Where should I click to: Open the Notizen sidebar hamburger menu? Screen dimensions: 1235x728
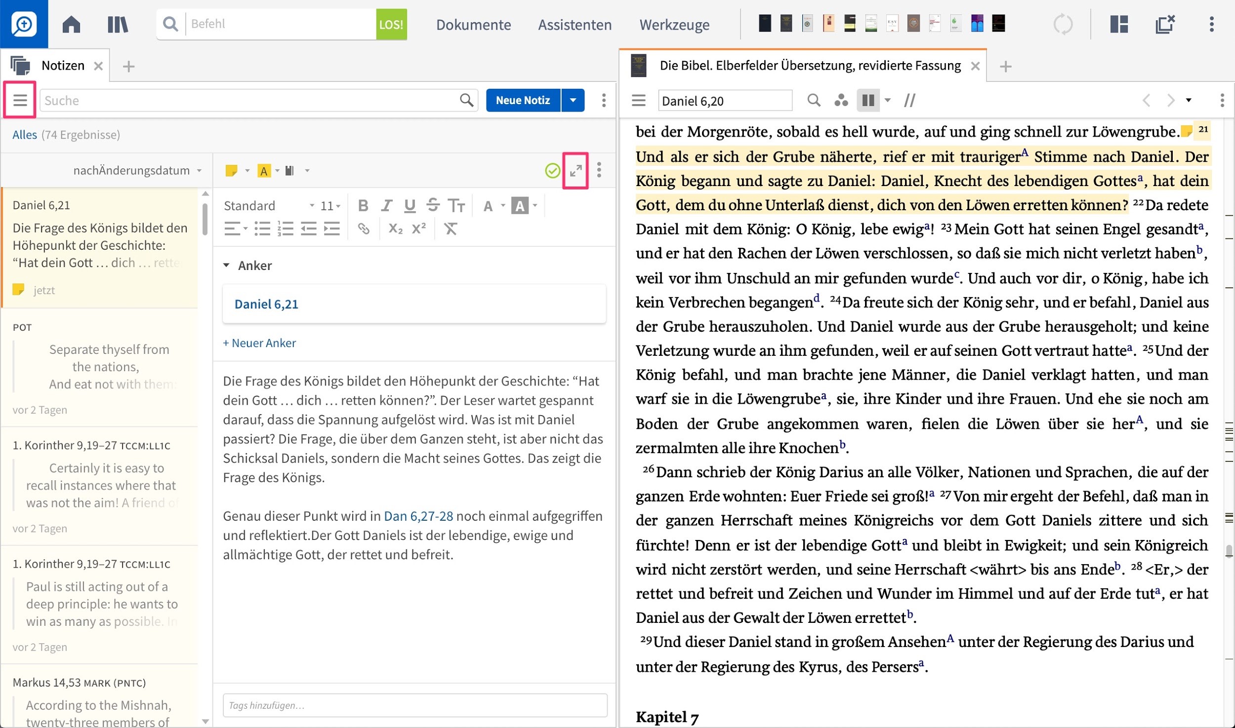20,100
